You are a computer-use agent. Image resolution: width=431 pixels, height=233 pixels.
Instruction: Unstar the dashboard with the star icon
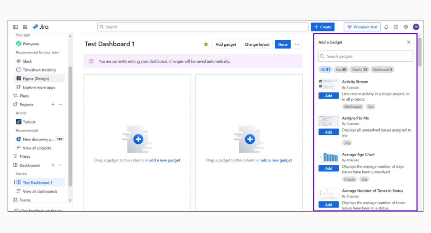pos(206,44)
